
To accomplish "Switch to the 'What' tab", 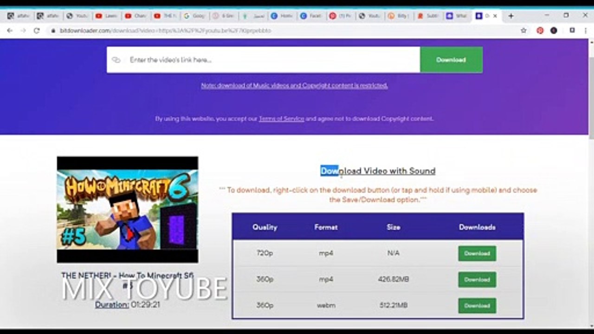I will (458, 16).
